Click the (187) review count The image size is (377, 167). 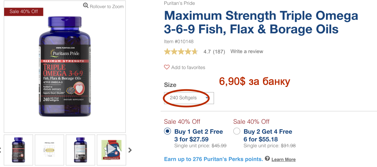point(219,52)
